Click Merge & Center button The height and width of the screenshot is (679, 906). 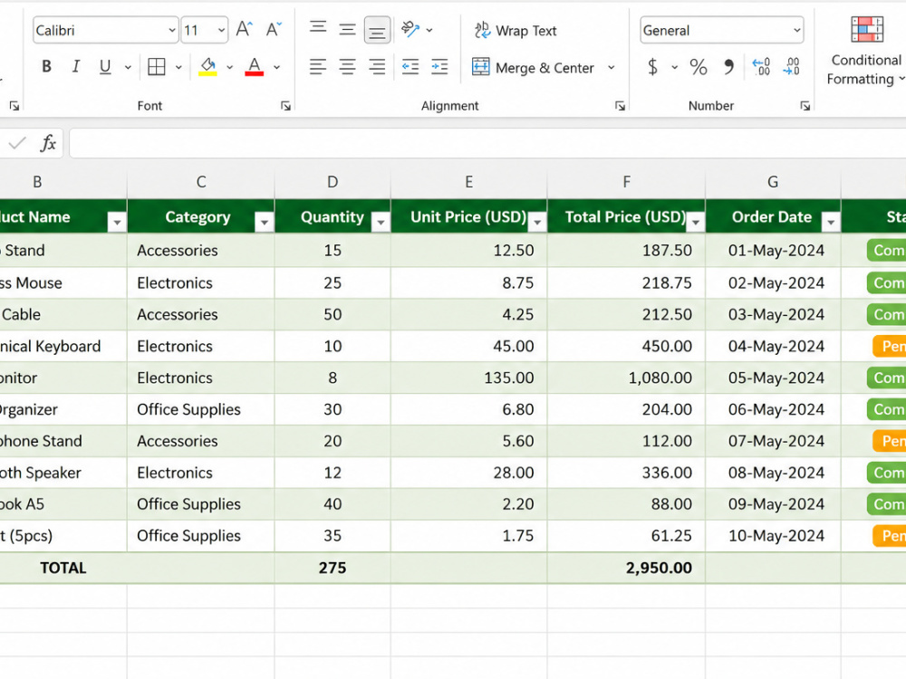pyautogui.click(x=533, y=68)
